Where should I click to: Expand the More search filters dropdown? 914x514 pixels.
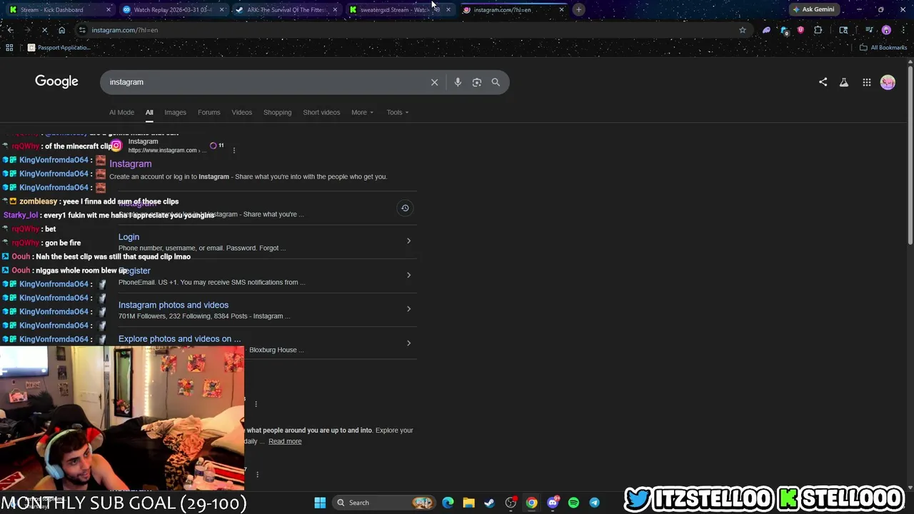362,112
